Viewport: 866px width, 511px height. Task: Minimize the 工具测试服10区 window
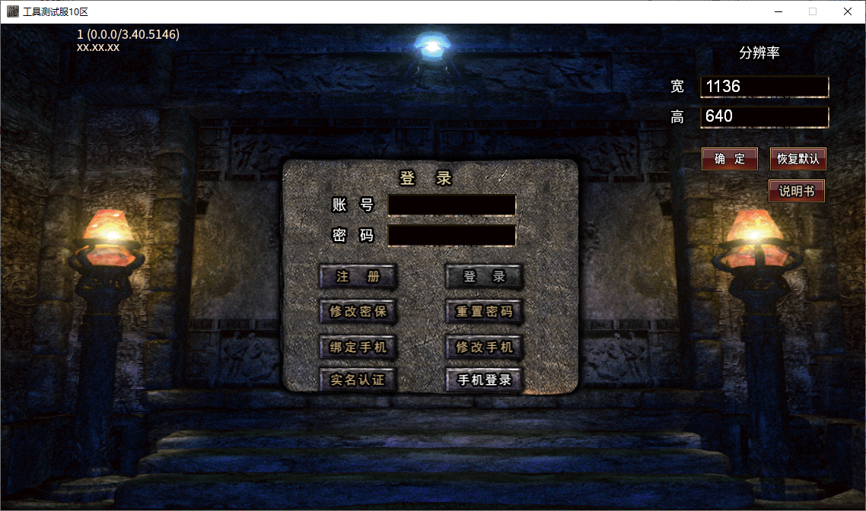[x=778, y=11]
